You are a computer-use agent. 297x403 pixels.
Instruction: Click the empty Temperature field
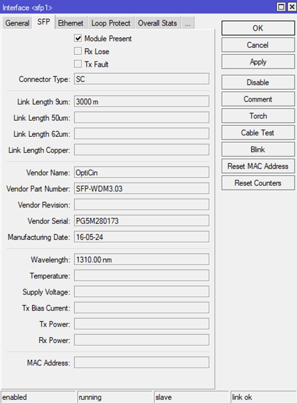(141, 276)
